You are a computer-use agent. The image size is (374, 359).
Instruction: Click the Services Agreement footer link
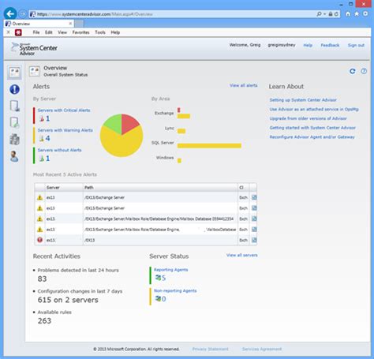click(x=262, y=349)
